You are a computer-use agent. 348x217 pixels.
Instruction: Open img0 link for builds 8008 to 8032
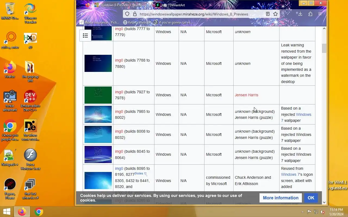coord(119,131)
